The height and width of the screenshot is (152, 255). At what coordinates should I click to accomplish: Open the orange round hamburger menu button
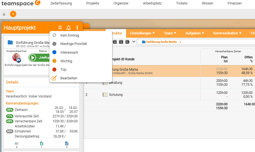[x=13, y=14]
